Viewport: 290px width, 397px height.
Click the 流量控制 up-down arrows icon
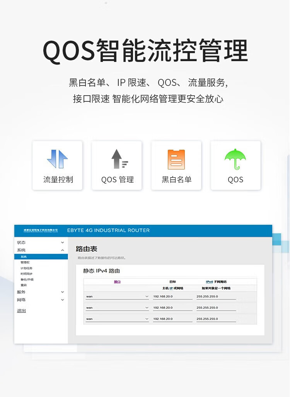[57, 159]
